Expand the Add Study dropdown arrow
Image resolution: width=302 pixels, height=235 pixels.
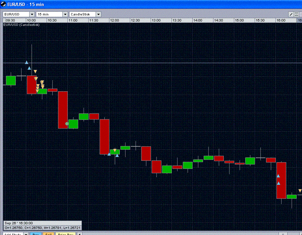[x=26, y=234]
